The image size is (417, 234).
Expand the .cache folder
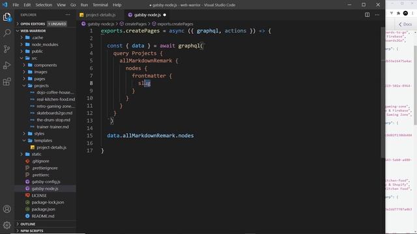[x=45, y=38]
